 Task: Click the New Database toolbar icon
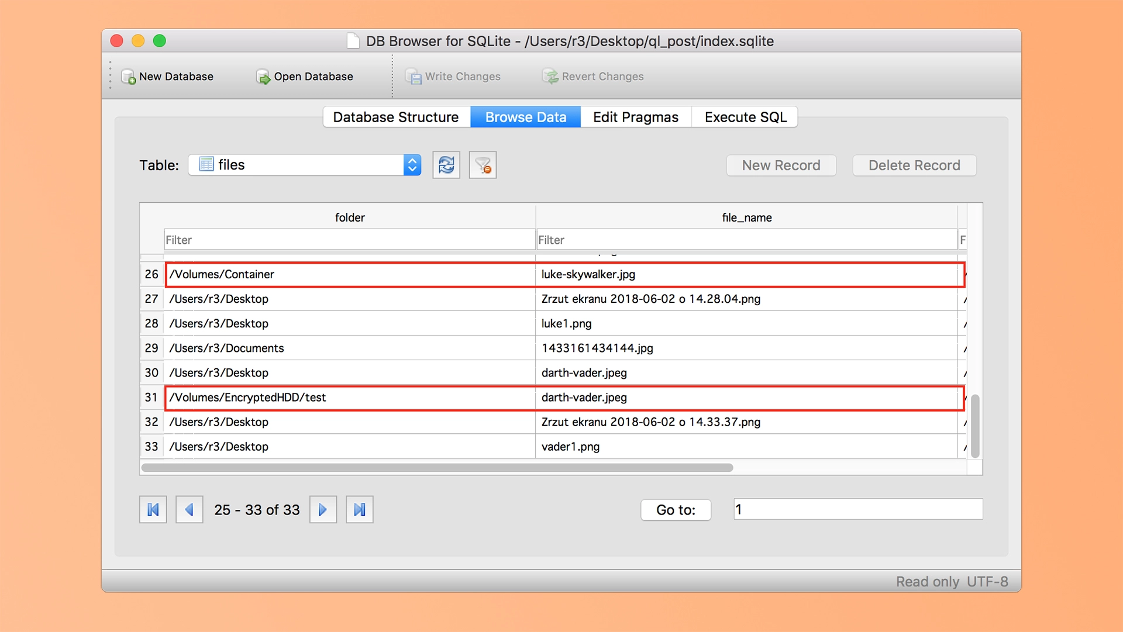coord(128,77)
